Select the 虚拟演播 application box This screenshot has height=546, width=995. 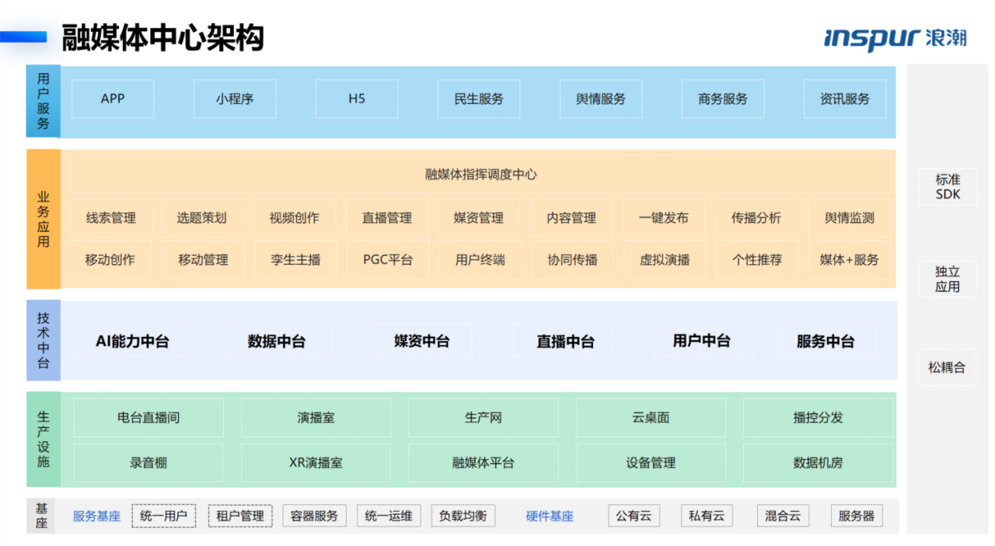click(665, 259)
